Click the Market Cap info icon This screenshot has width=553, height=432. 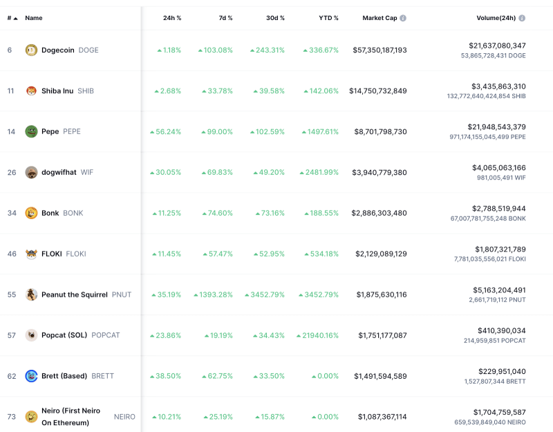tap(403, 18)
